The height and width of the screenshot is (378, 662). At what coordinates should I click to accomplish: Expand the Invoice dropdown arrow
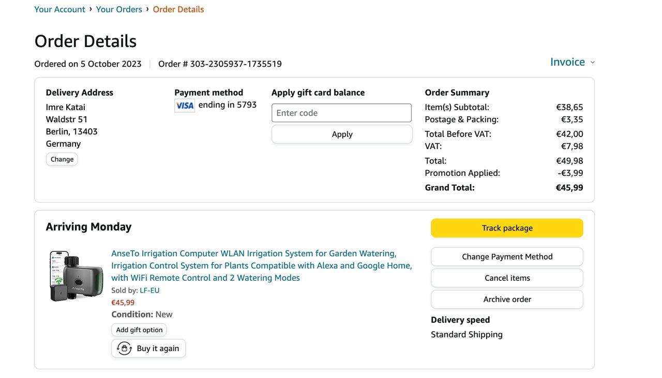coord(593,63)
